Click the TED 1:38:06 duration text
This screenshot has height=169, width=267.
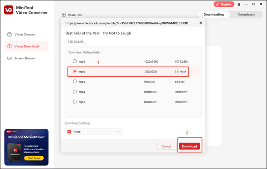[x=76, y=42]
